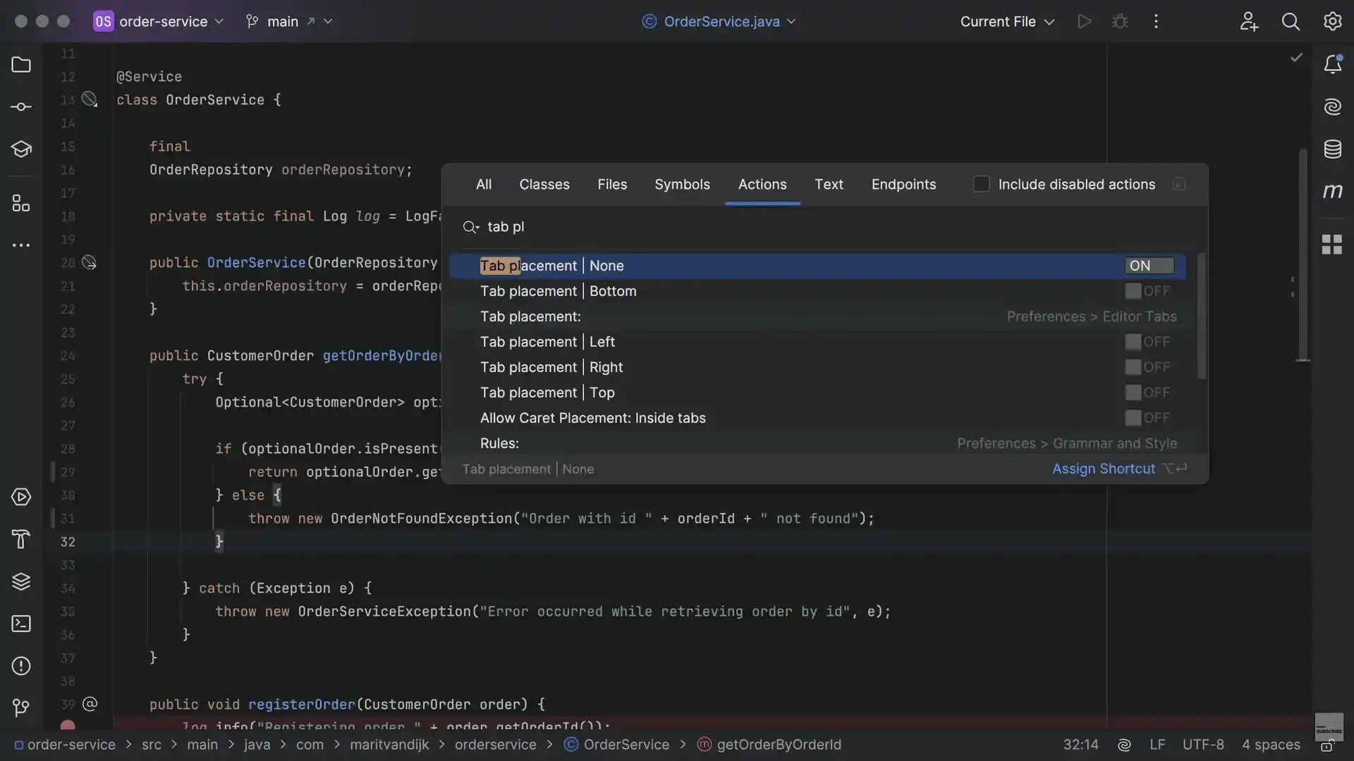
Task: Open the Structure tool window icon
Action: click(21, 204)
